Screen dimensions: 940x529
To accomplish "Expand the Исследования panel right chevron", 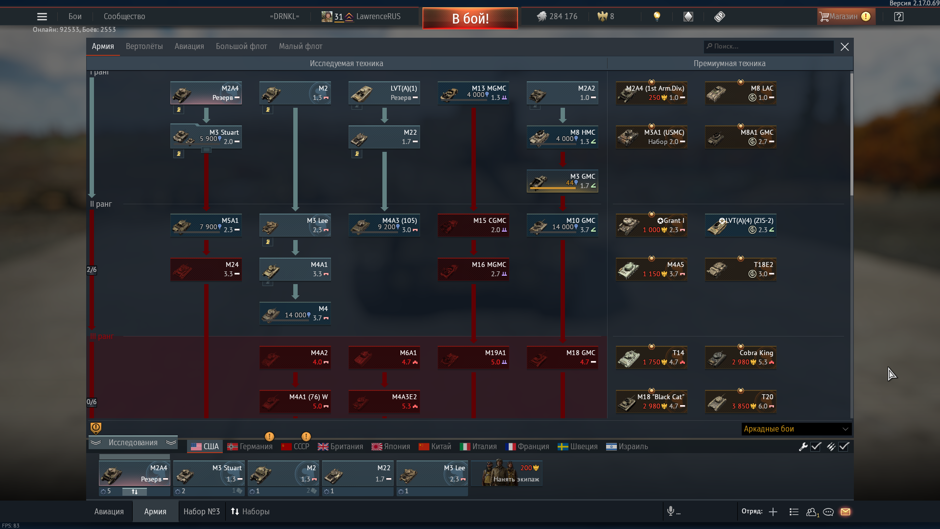I will [x=171, y=442].
